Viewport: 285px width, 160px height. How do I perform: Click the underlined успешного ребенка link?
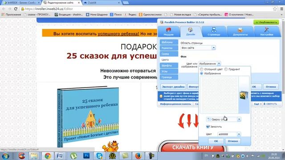[118, 34]
